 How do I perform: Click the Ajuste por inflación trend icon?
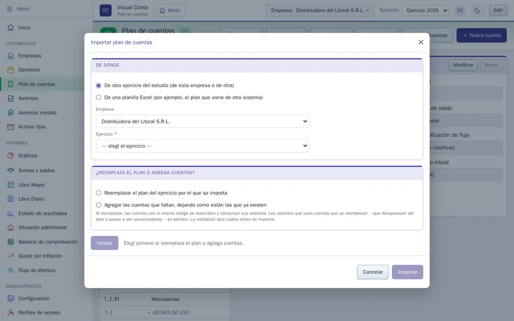coord(11,256)
